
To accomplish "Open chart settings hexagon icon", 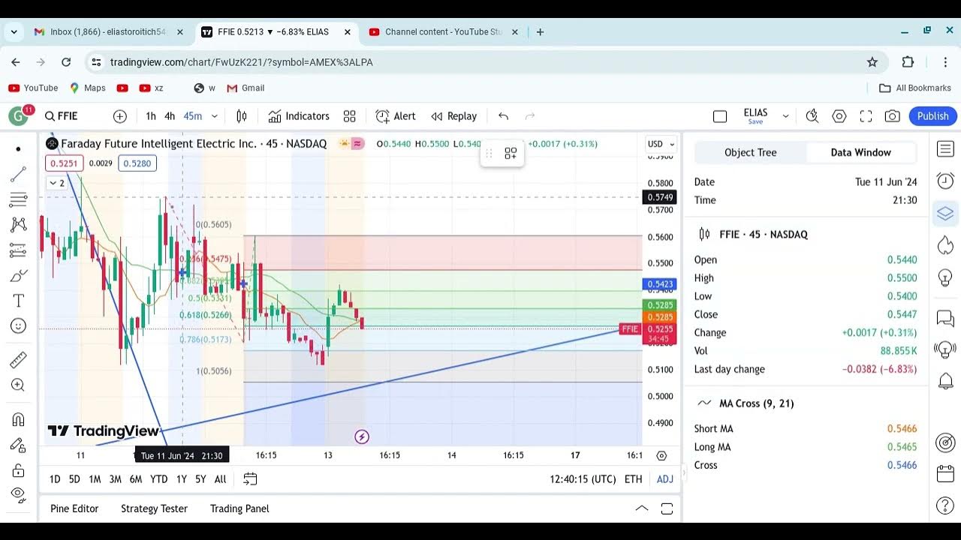I will (839, 116).
